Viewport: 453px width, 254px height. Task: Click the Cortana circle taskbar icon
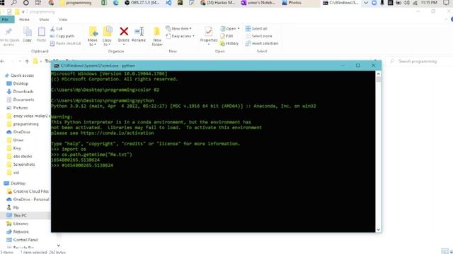point(25,3)
